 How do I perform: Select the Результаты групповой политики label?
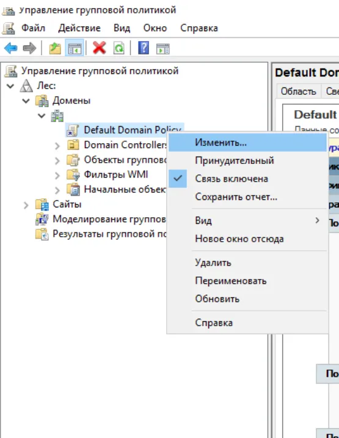109,234
